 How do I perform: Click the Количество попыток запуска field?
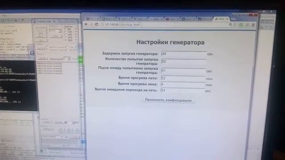[184, 61]
